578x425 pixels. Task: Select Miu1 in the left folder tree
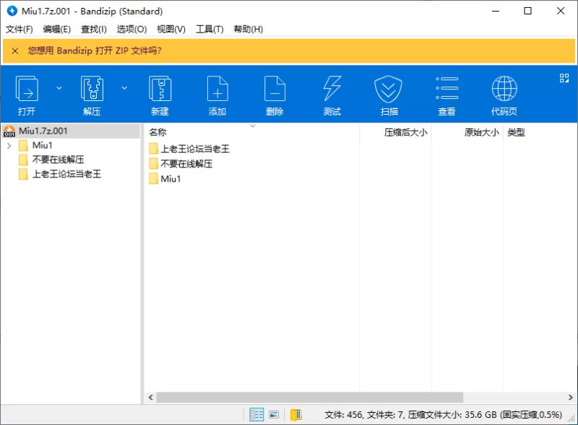43,146
